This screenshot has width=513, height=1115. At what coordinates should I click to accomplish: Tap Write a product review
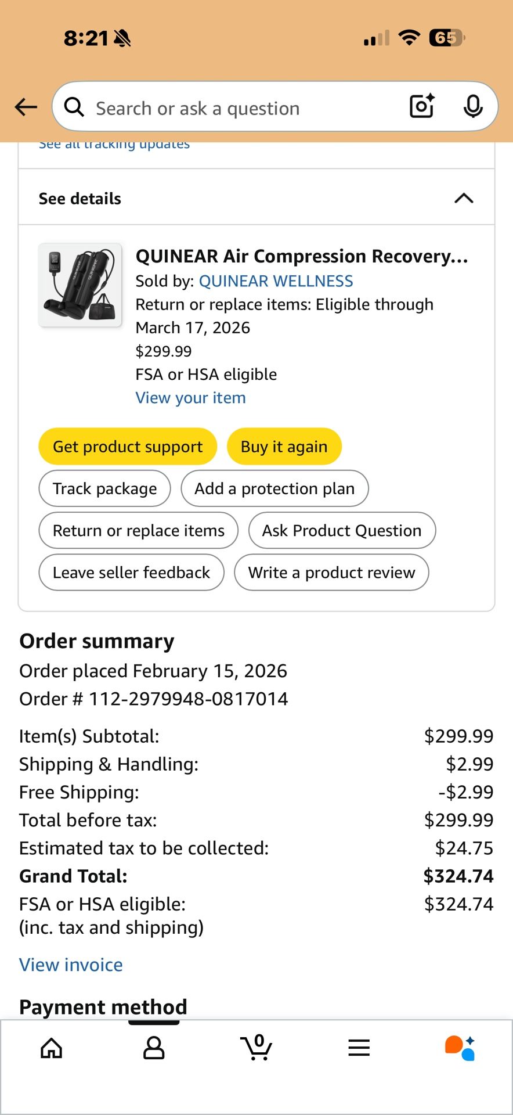tap(331, 573)
